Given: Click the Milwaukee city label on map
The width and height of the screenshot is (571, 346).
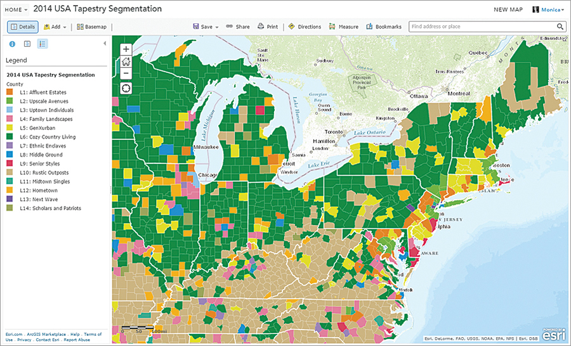Looking at the screenshot, I should (x=206, y=147).
